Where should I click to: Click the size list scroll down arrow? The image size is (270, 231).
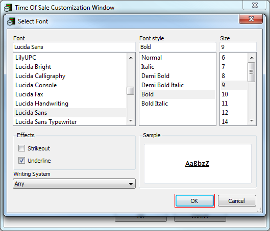[x=252, y=121]
